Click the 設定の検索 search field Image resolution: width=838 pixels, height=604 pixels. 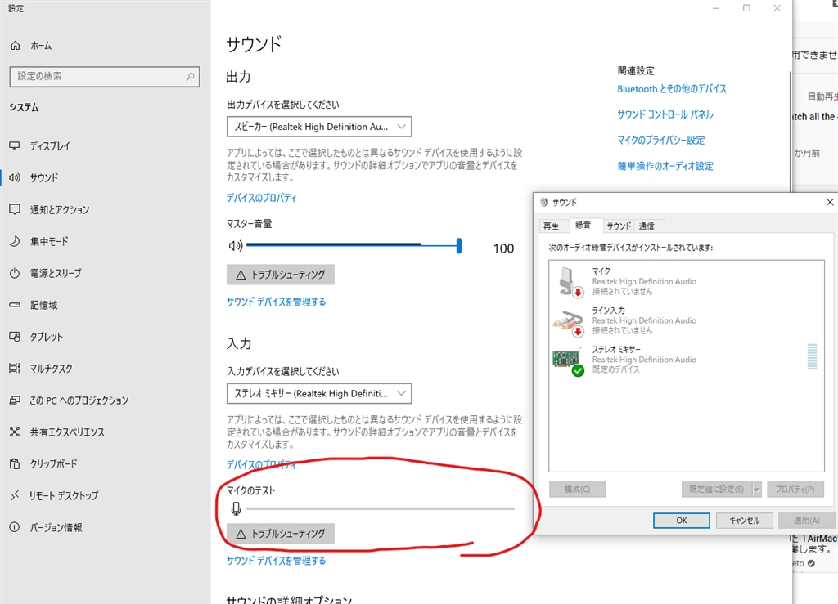pyautogui.click(x=105, y=77)
